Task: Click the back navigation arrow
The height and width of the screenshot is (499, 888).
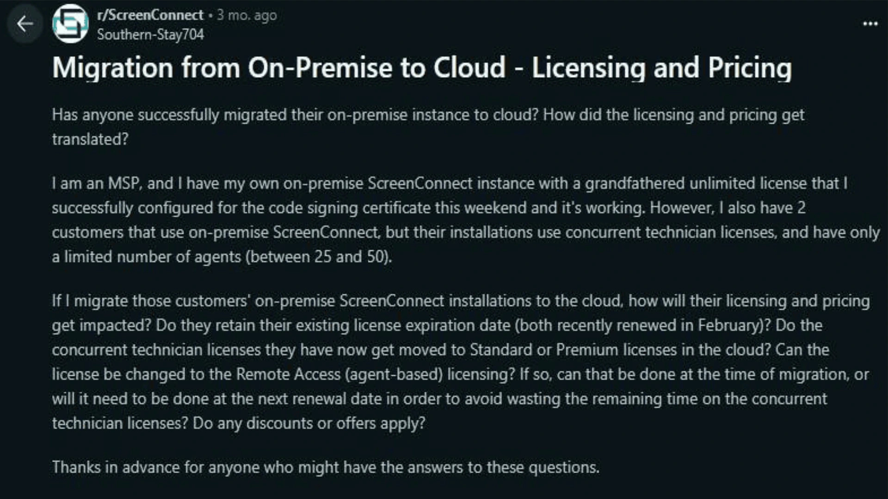Action: [25, 23]
